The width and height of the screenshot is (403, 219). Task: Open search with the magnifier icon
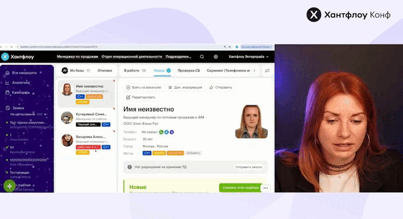(x=202, y=57)
